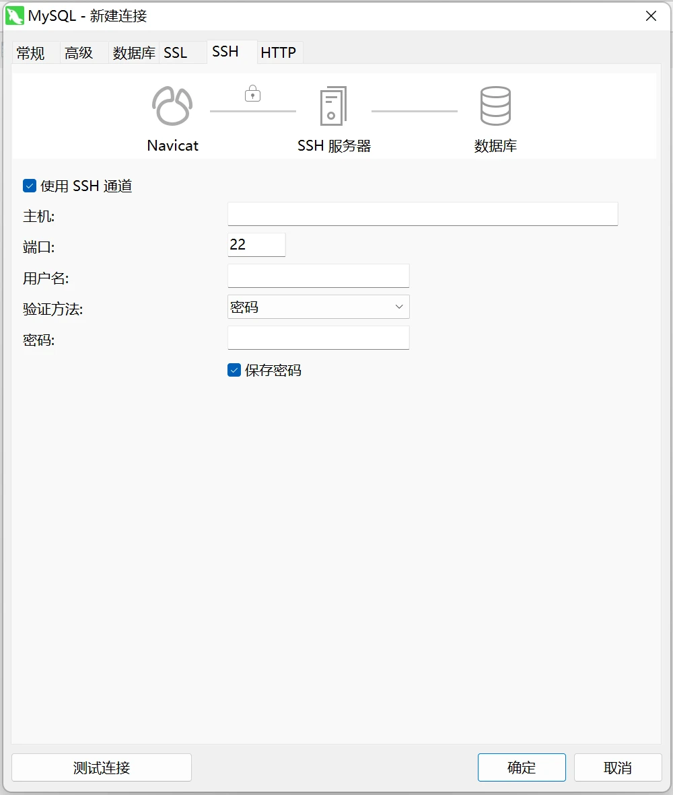Viewport: 673px width, 795px height.
Task: Click the SSH 服务器 label in diagram
Action: 334,146
